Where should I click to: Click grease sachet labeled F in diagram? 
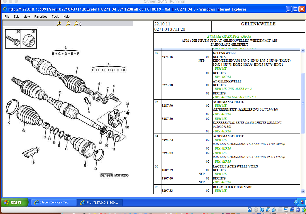click(x=31, y=152)
